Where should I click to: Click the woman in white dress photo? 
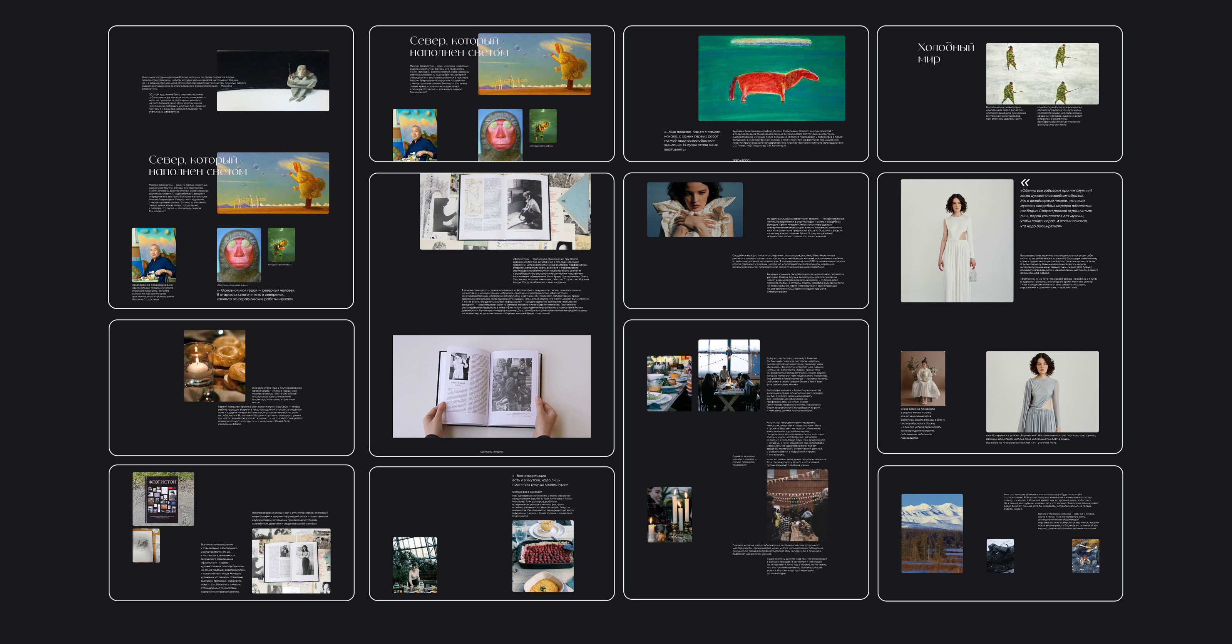pyautogui.click(x=956, y=241)
